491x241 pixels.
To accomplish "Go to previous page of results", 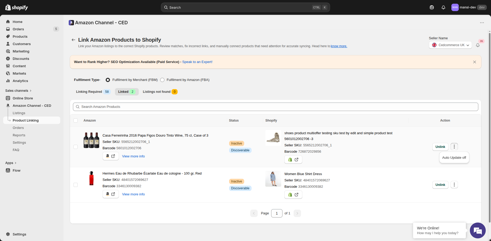I will point(254,213).
